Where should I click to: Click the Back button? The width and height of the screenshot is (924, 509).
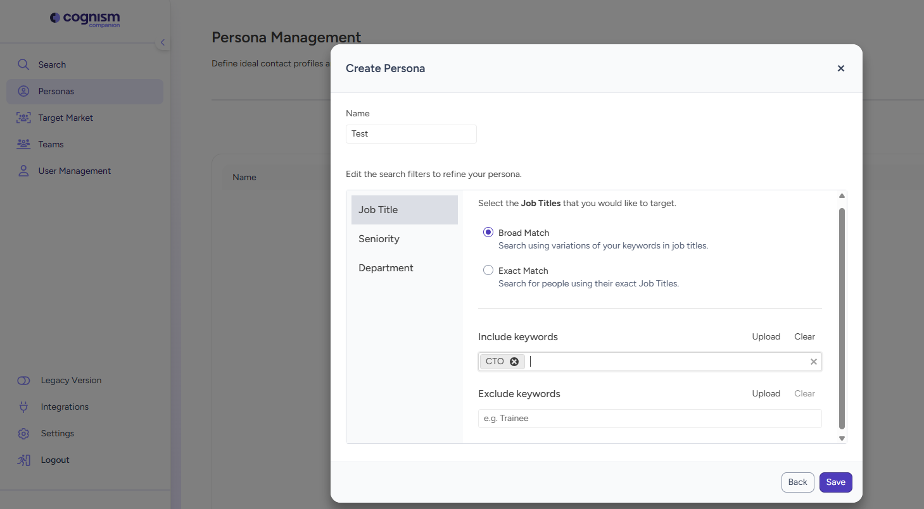pos(797,482)
